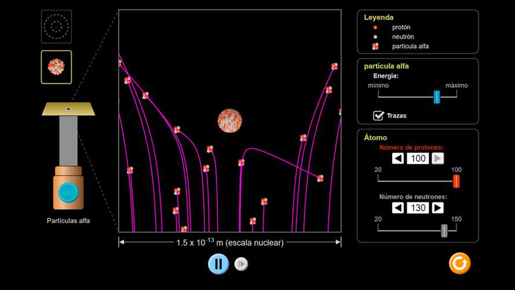The image size is (515, 290).
Task: Select the nuclear-scale nucleus view
Action: click(x=56, y=67)
